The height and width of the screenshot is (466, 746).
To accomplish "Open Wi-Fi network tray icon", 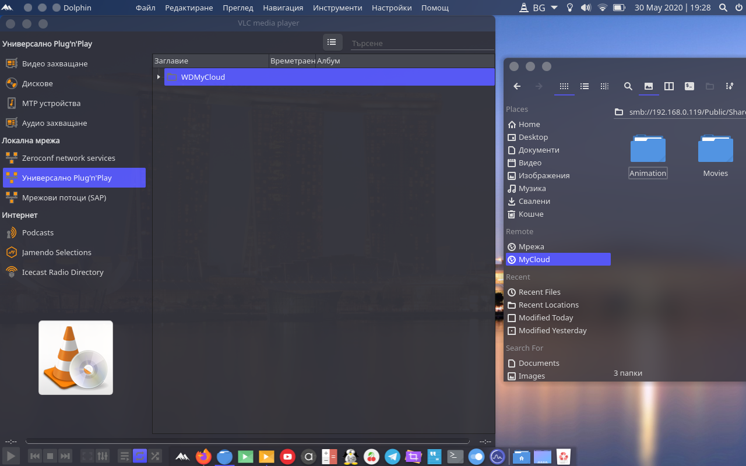I will pos(602,8).
